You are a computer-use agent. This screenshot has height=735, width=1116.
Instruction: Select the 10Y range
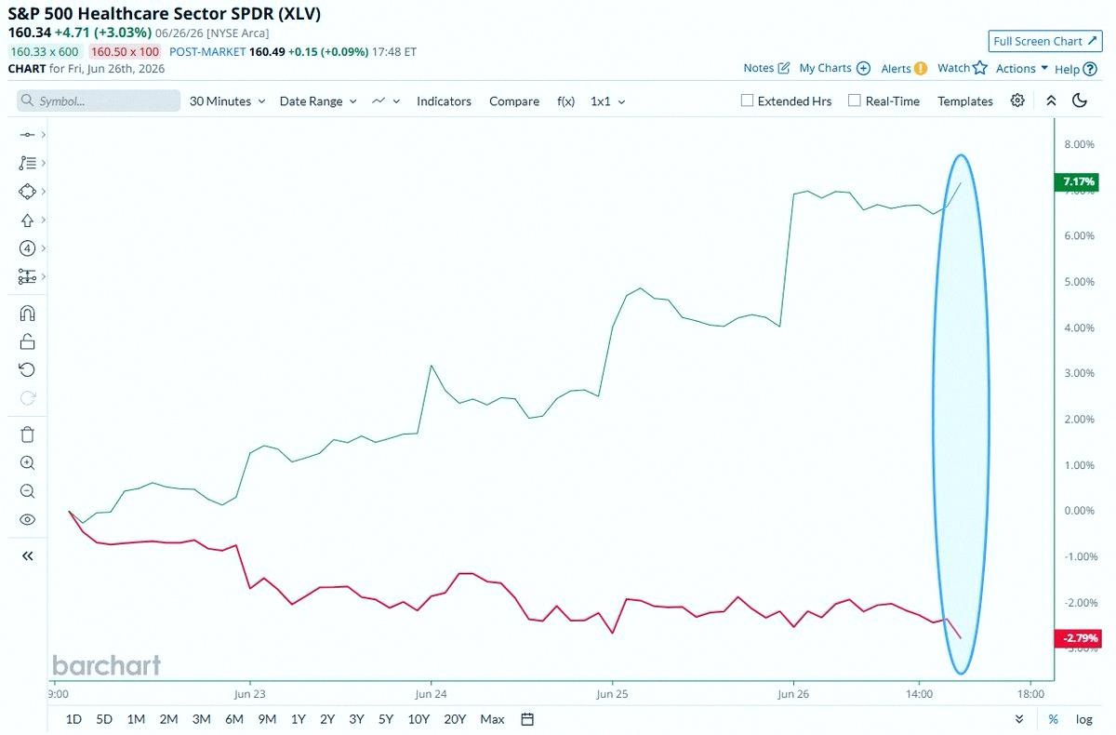coord(418,719)
